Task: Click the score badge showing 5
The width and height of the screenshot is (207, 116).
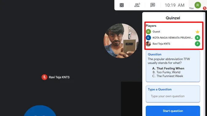Action: click(197, 38)
